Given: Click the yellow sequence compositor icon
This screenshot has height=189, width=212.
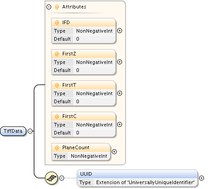Looking at the screenshot, I should pos(51,178).
